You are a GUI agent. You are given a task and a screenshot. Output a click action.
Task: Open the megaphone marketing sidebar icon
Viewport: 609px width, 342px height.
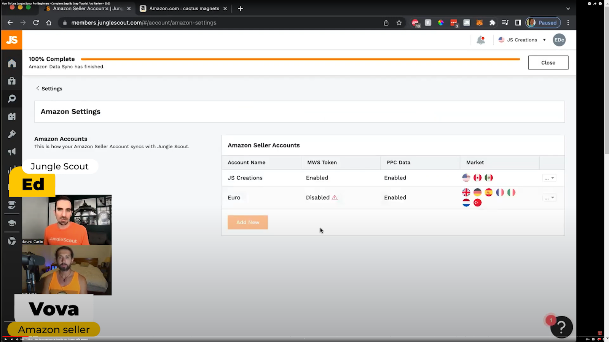[12, 152]
